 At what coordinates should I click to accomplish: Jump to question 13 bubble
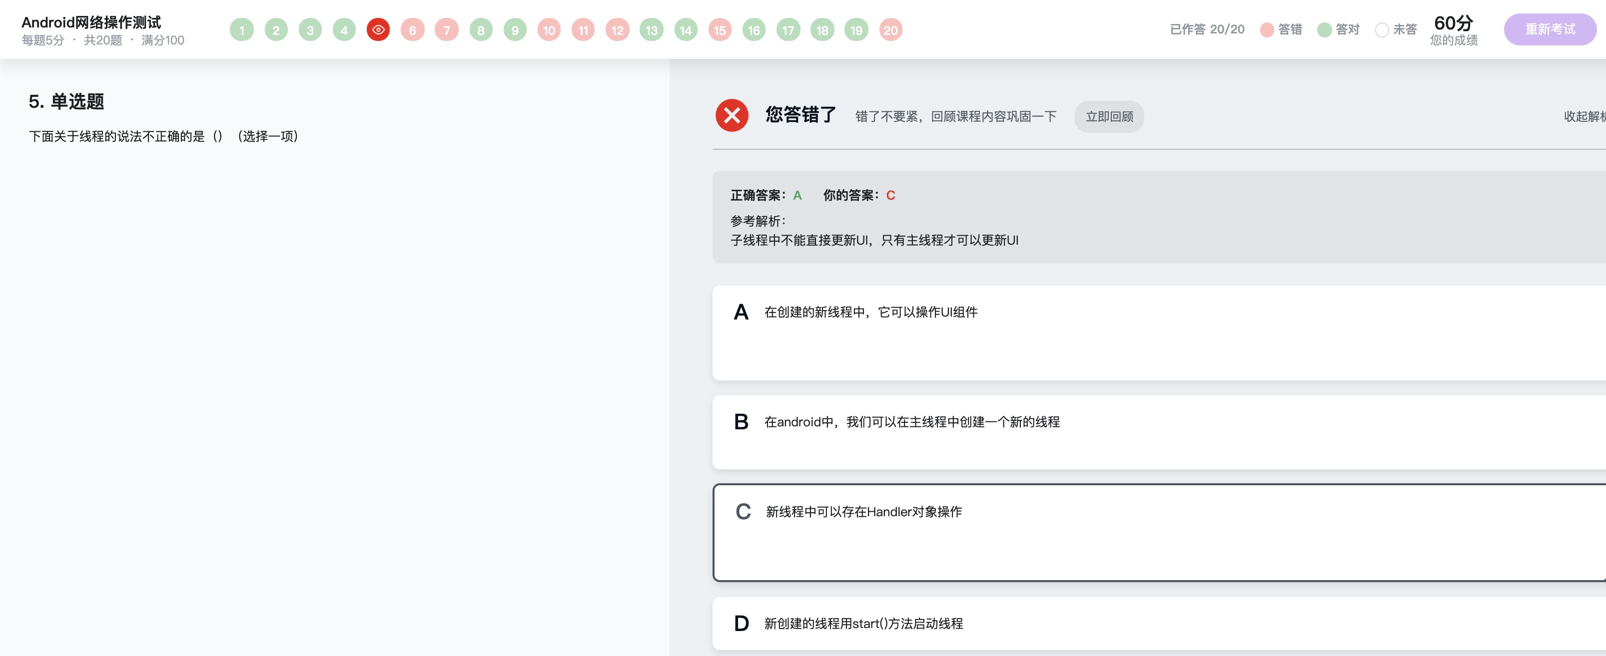tap(652, 30)
